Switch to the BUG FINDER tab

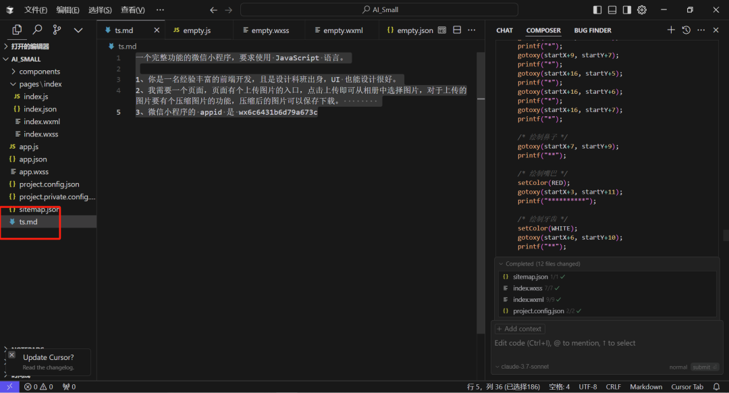tap(593, 30)
